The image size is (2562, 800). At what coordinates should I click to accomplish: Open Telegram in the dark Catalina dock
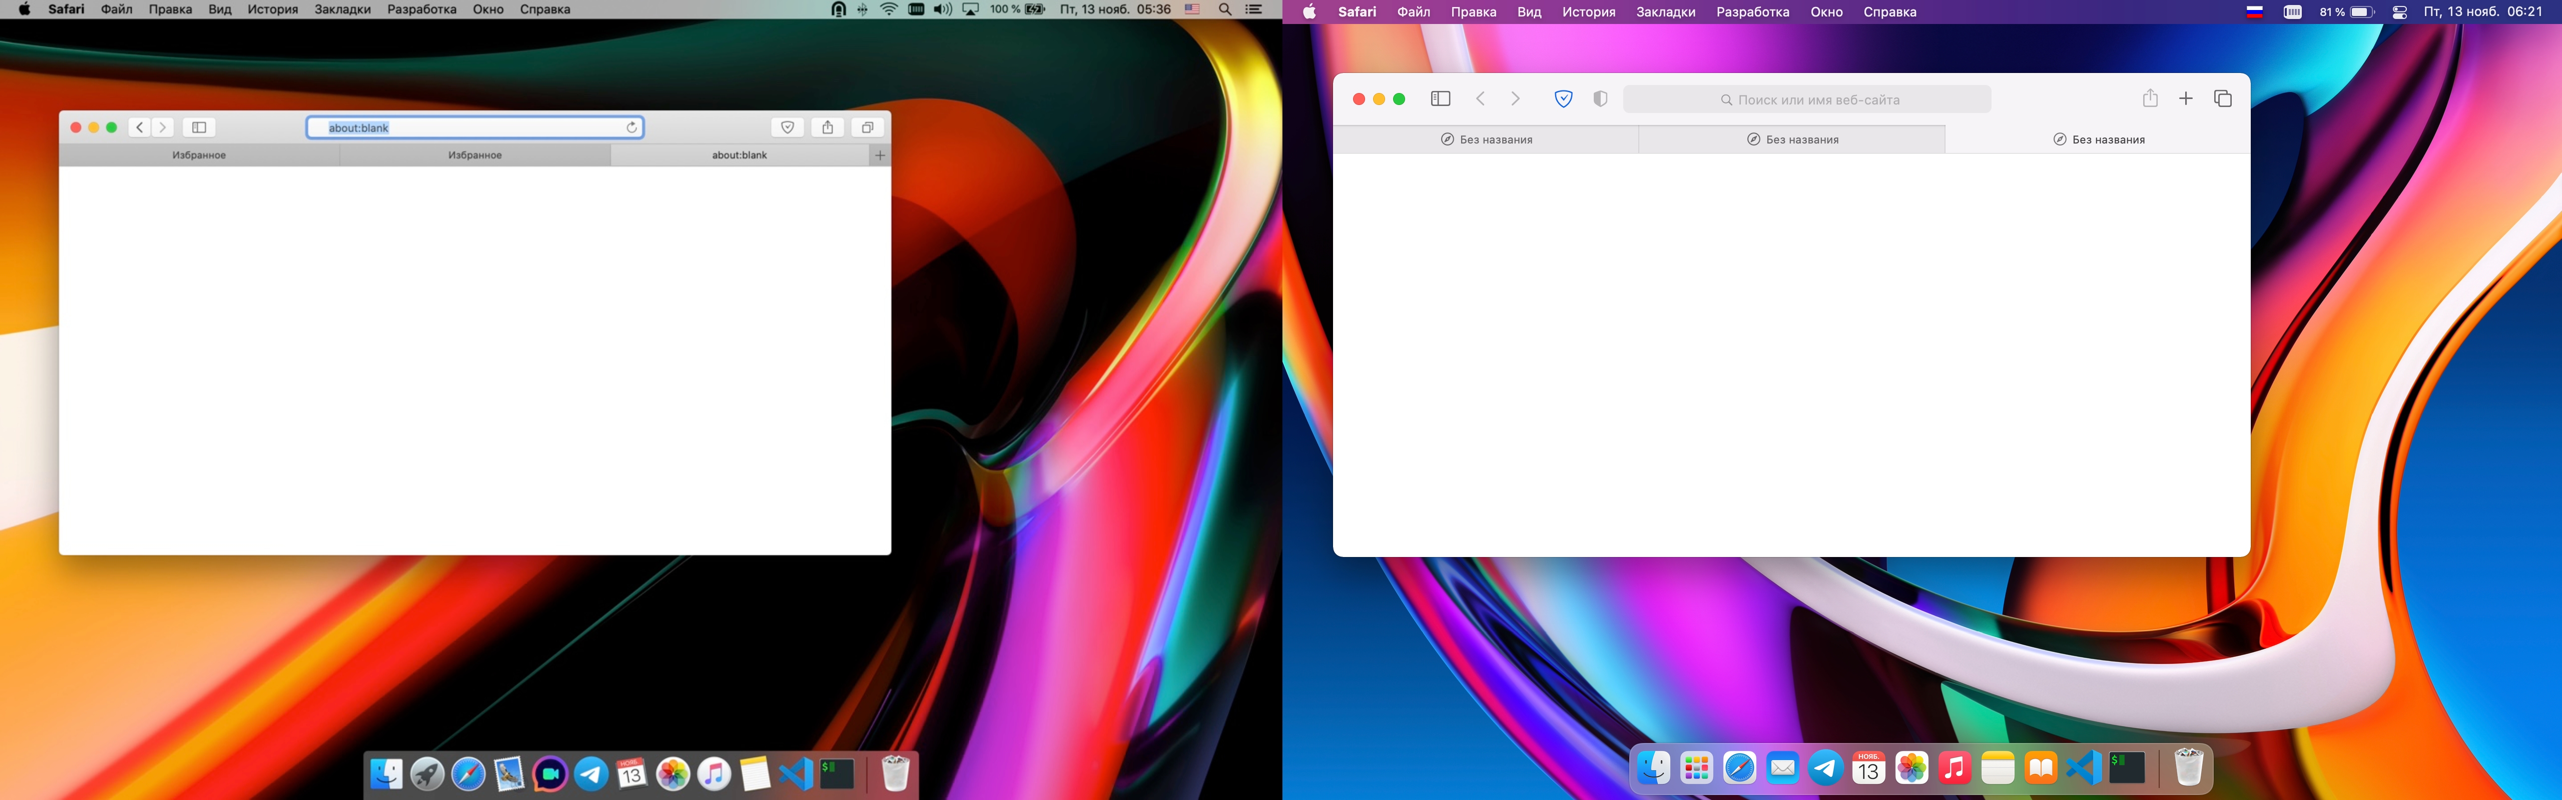coord(591,773)
